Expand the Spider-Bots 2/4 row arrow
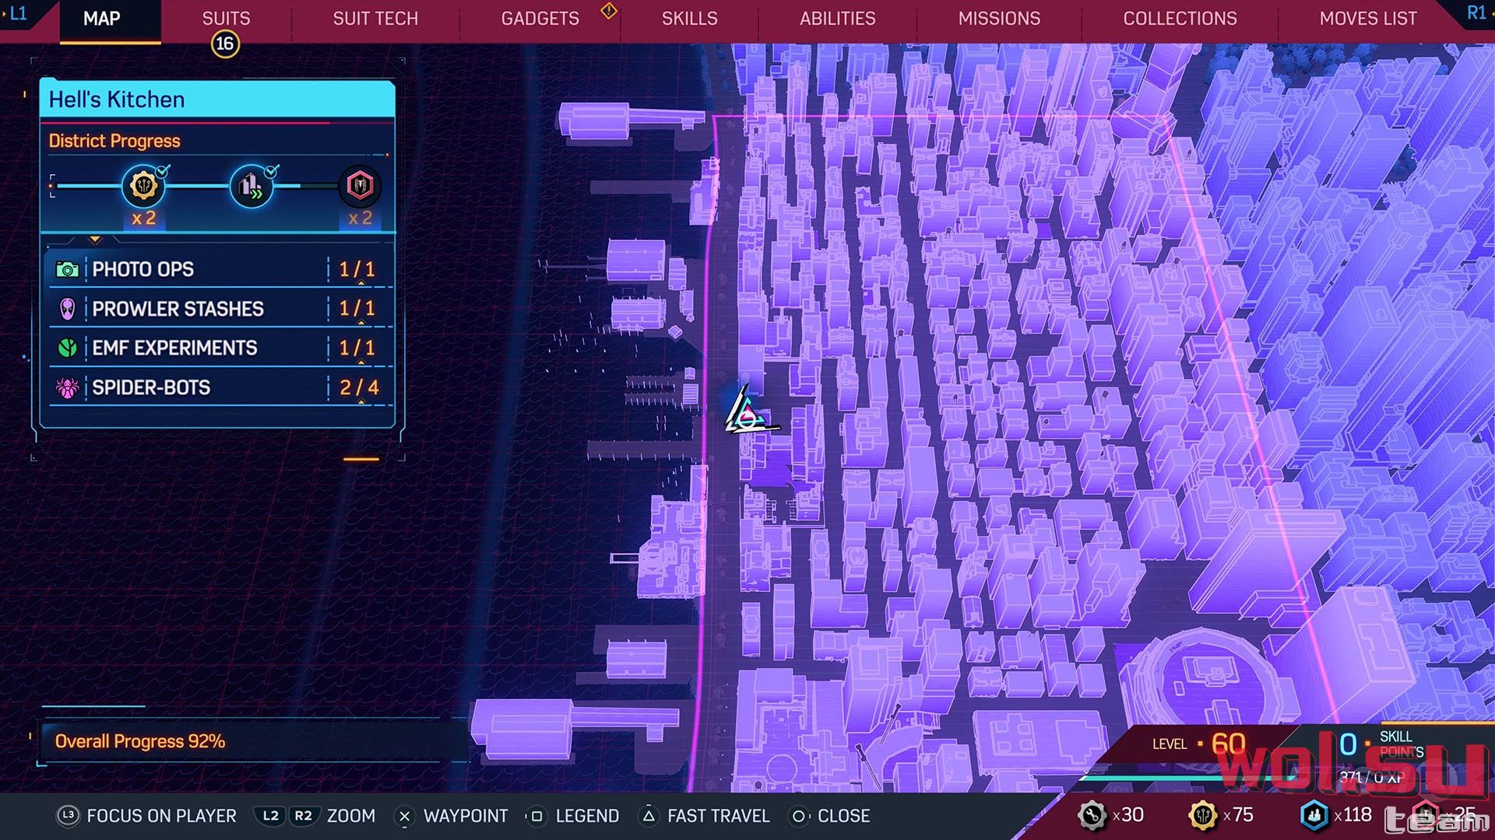 click(x=361, y=402)
